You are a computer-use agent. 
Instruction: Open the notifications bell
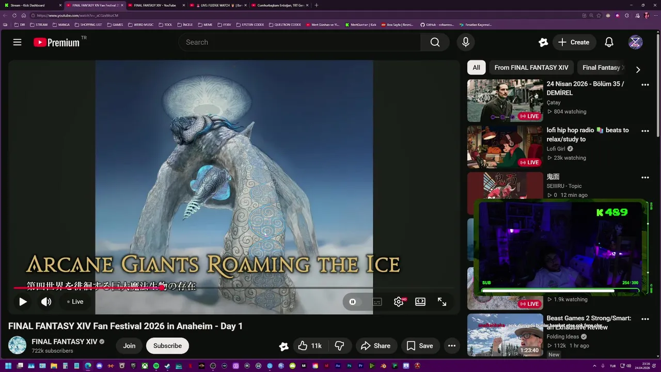(609, 42)
